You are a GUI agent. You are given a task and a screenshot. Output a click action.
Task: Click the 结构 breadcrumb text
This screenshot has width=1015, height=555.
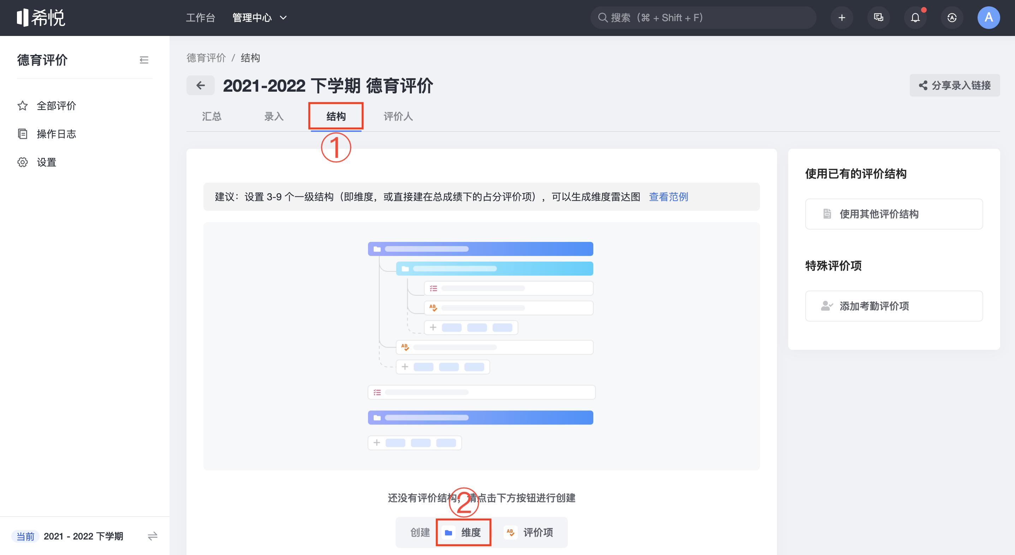pos(250,58)
